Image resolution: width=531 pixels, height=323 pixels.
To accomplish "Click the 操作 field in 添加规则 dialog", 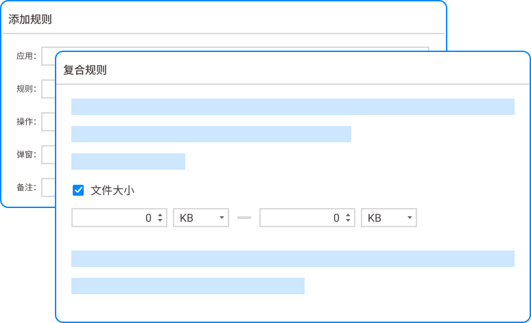I will pyautogui.click(x=48, y=122).
